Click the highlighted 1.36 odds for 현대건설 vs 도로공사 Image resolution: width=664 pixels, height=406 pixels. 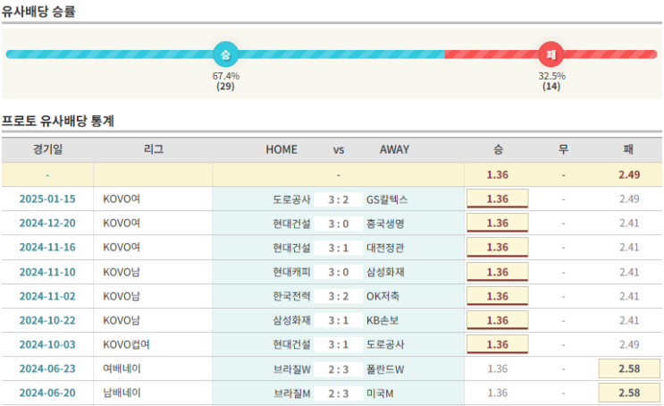tap(497, 344)
